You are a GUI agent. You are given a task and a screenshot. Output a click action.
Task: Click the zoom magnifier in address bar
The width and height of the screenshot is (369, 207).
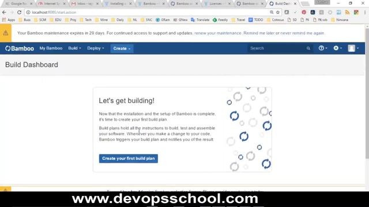(272, 12)
